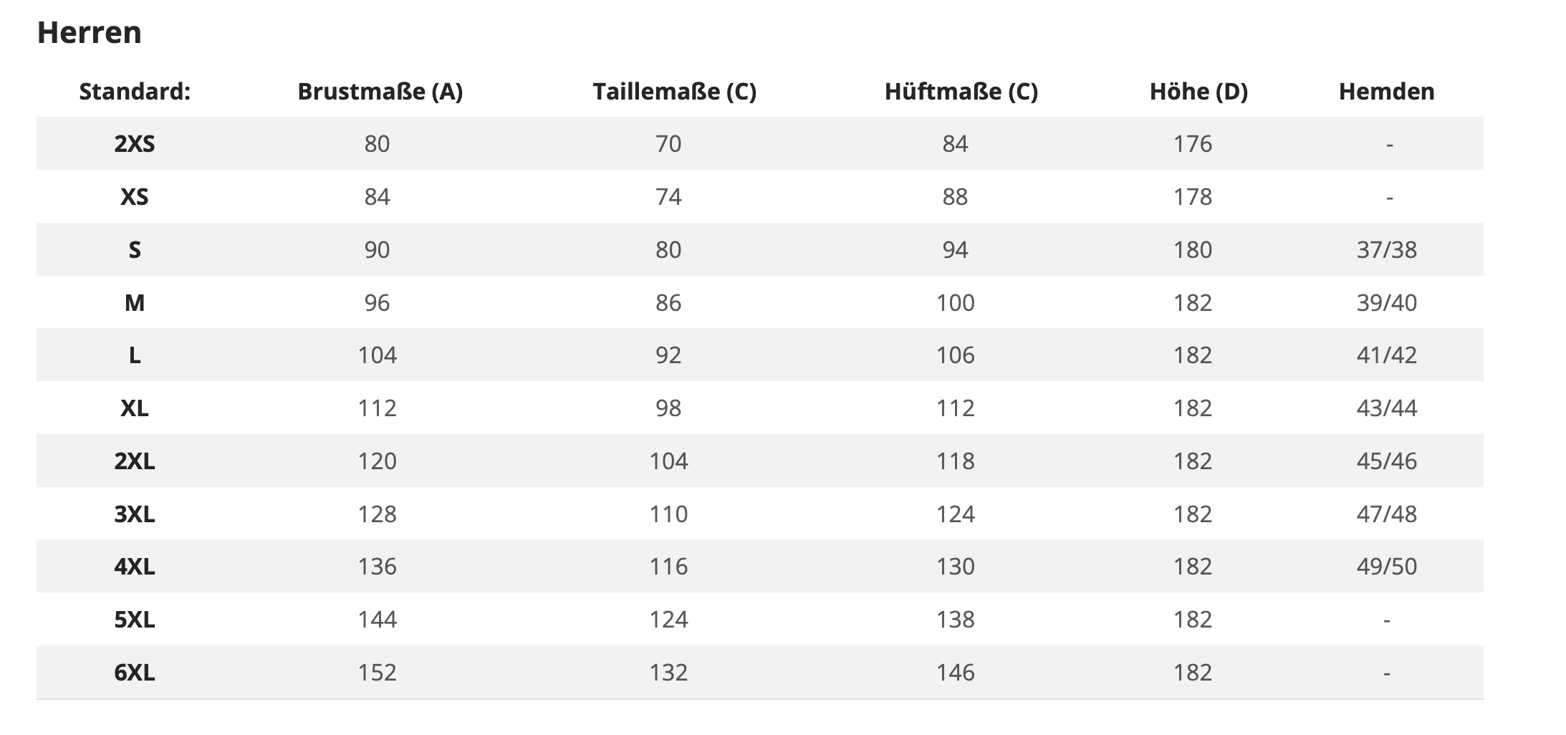
Task: Click the Standard column header
Action: [x=135, y=92]
